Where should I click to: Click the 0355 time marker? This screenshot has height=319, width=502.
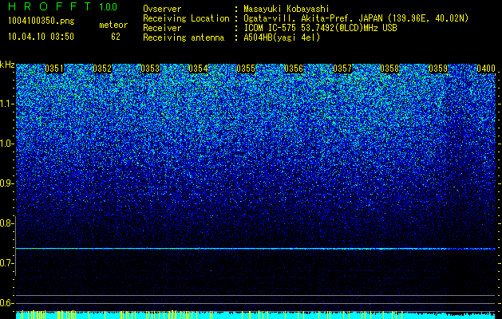click(x=246, y=69)
